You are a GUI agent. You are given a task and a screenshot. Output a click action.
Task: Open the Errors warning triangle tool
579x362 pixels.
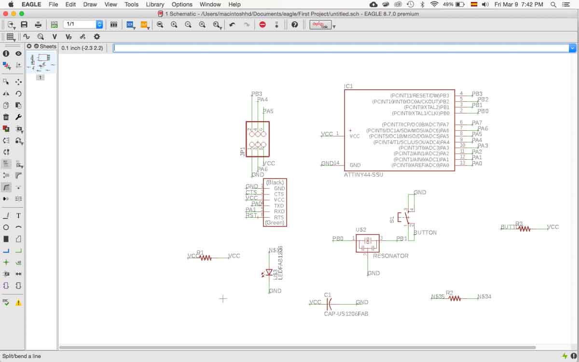(x=18, y=303)
